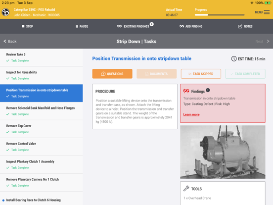273x205 pixels.
Task: Click the gear logo icon in header
Action: pyautogui.click(x=5, y=12)
